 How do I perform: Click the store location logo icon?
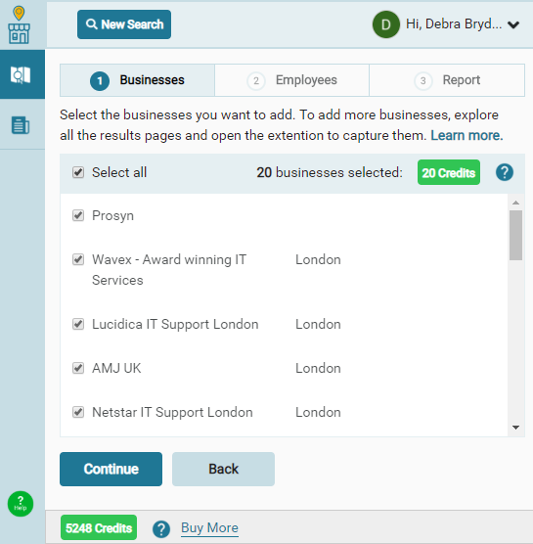pos(20,25)
